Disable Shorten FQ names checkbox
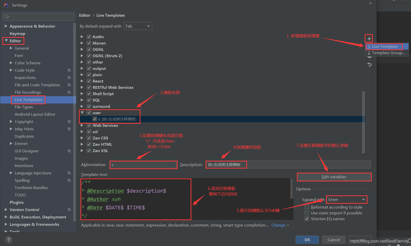 [x=307, y=219]
